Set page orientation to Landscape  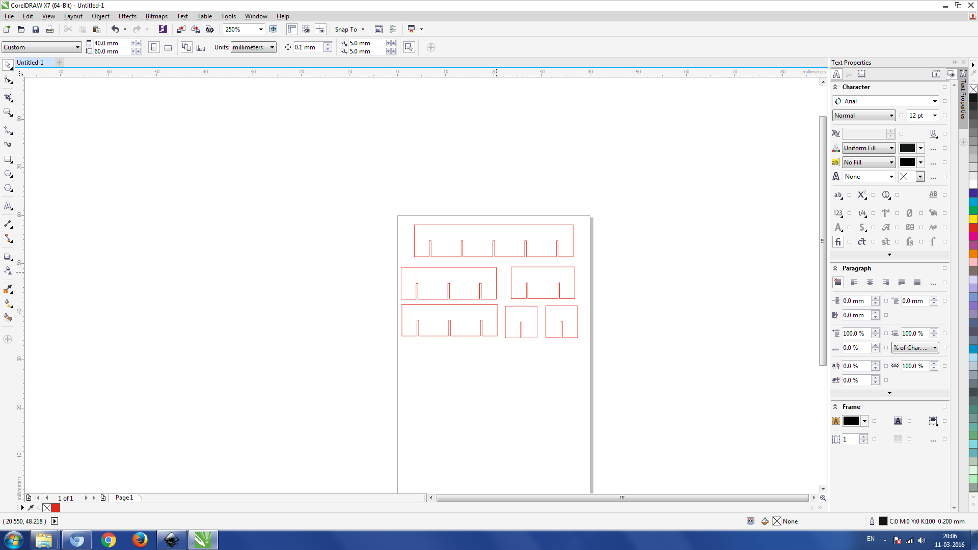pyautogui.click(x=168, y=47)
